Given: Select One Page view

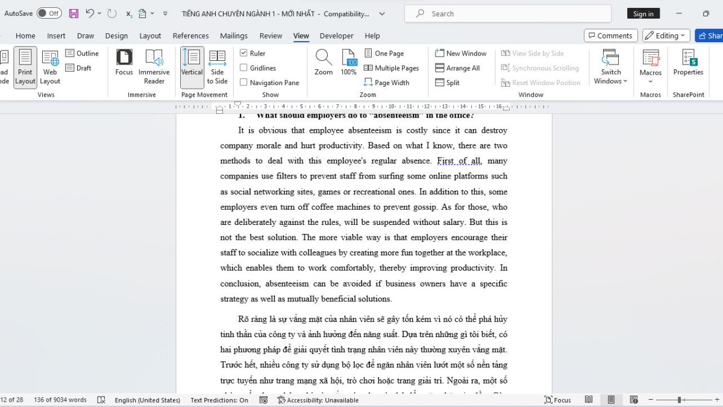Looking at the screenshot, I should click(x=387, y=53).
